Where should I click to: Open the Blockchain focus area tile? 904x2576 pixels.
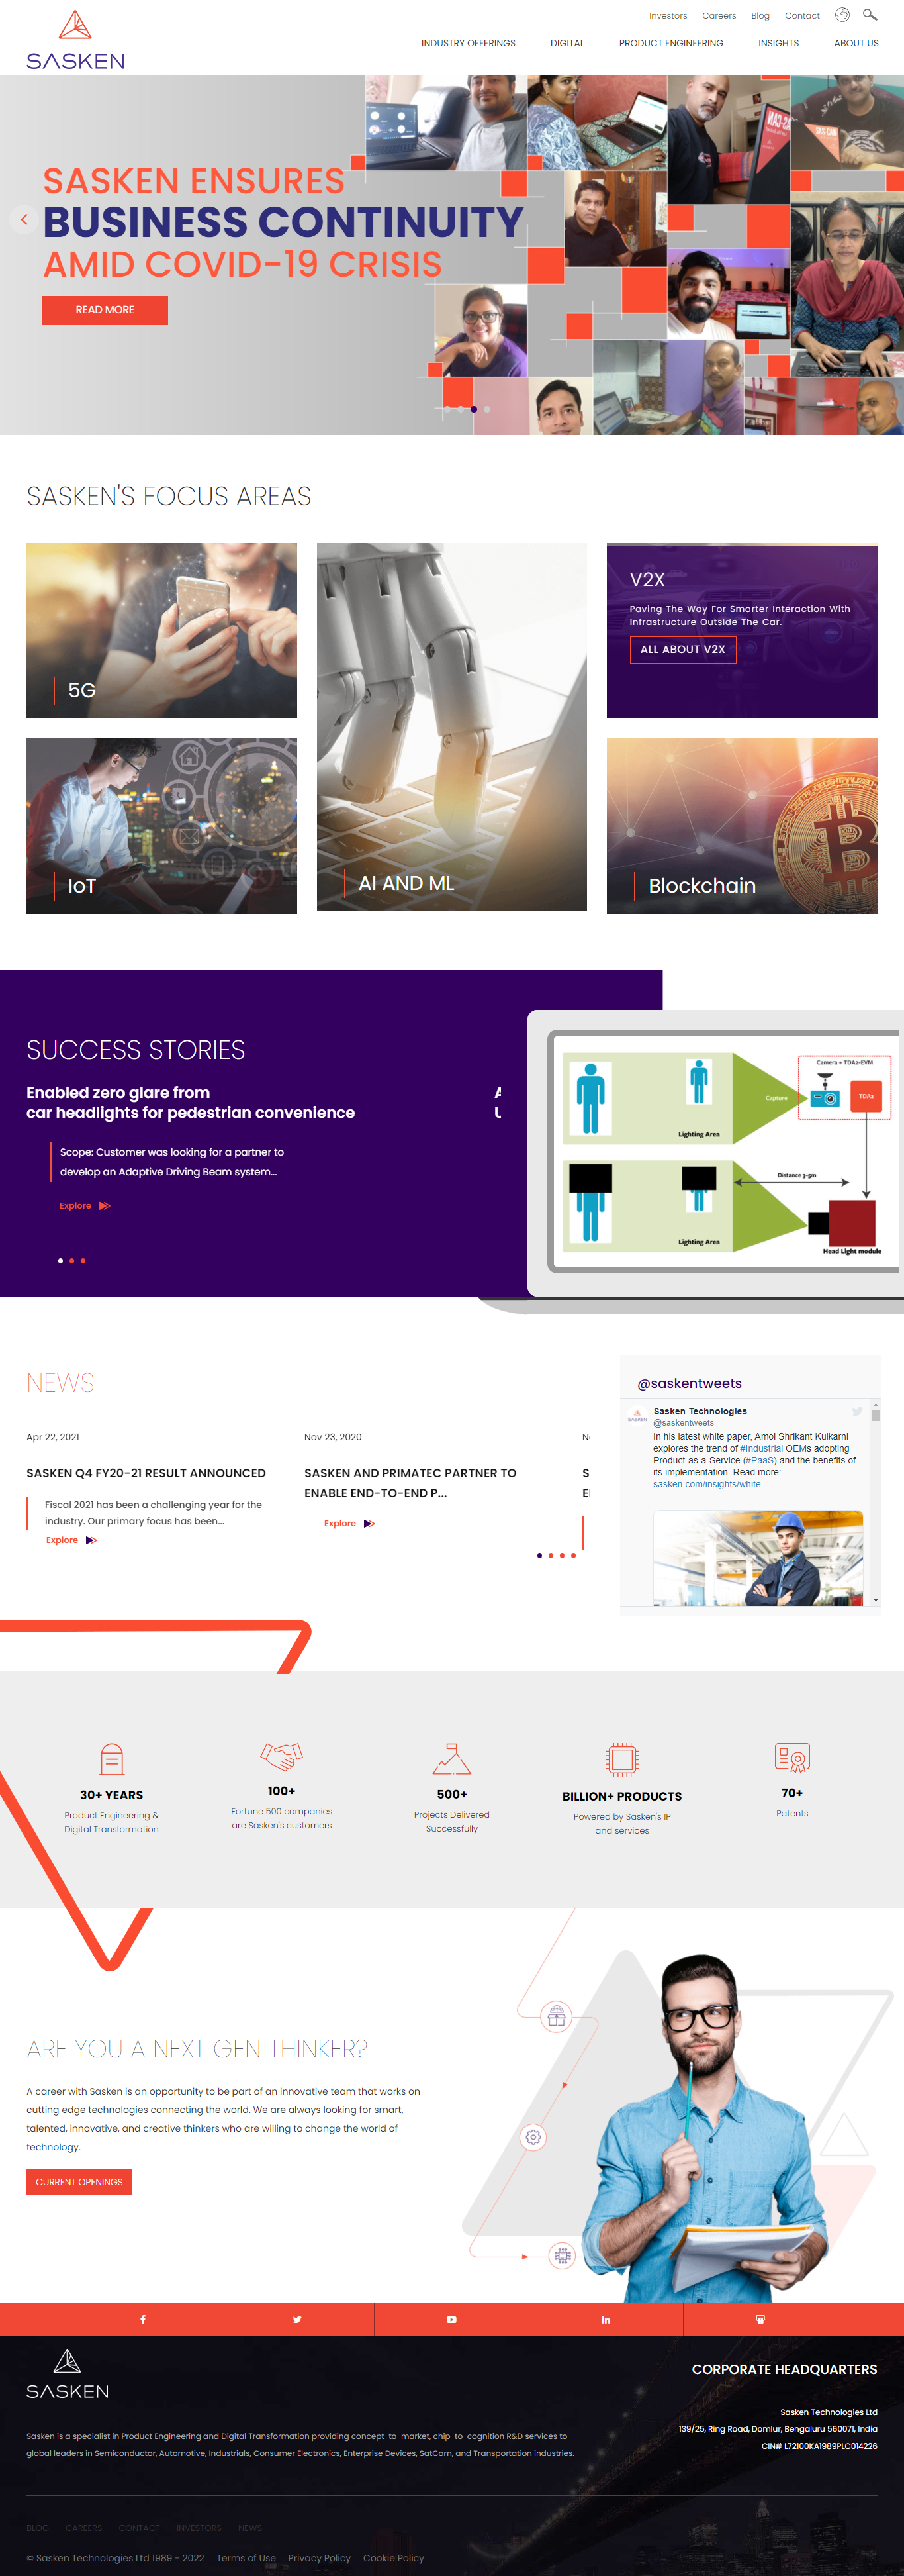click(x=741, y=825)
